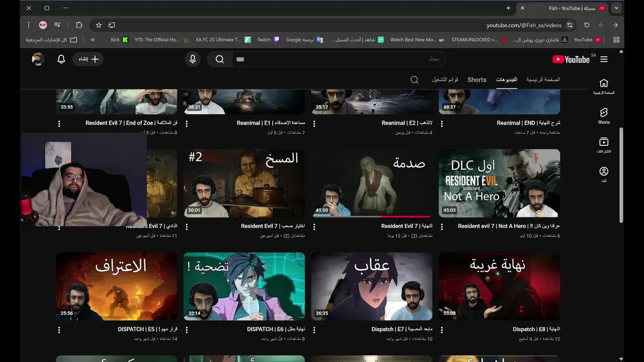View site information icon in address bar
Viewport: 644px width, 362px height.
point(570,25)
